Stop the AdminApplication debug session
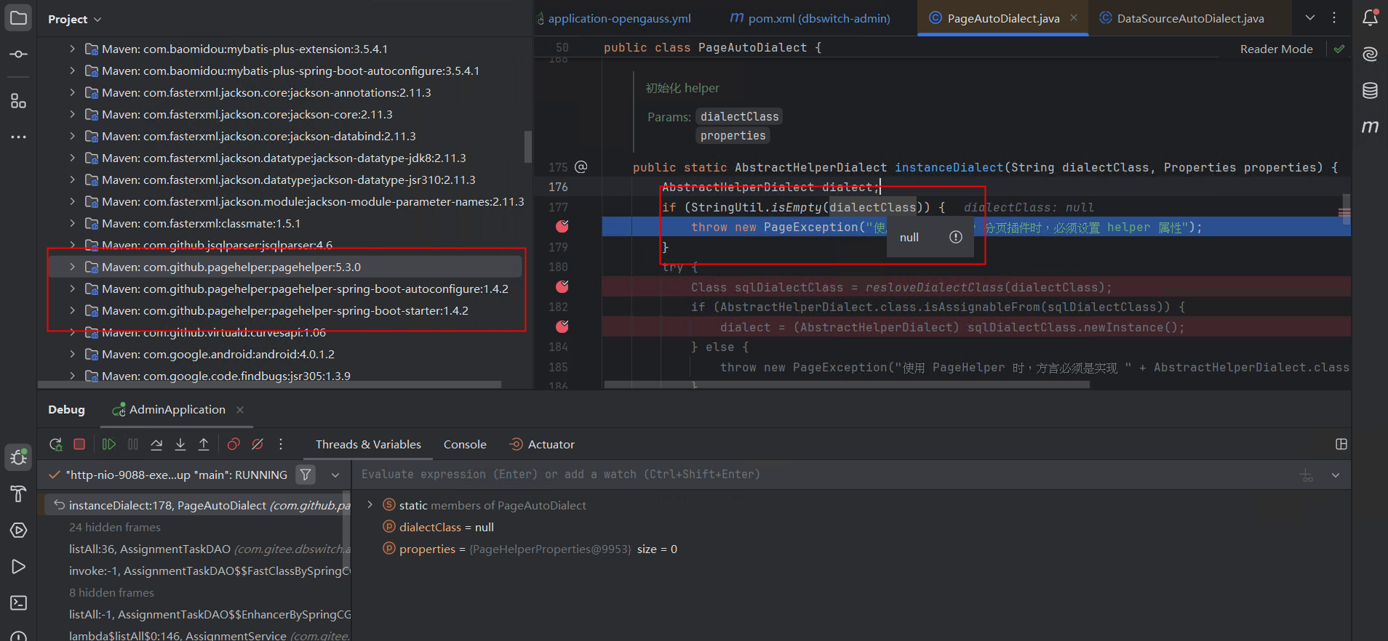The width and height of the screenshot is (1388, 641). 79,444
